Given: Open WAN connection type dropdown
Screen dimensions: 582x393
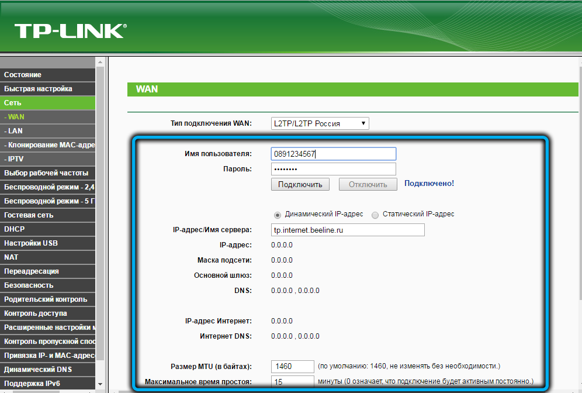Looking at the screenshot, I should point(320,123).
